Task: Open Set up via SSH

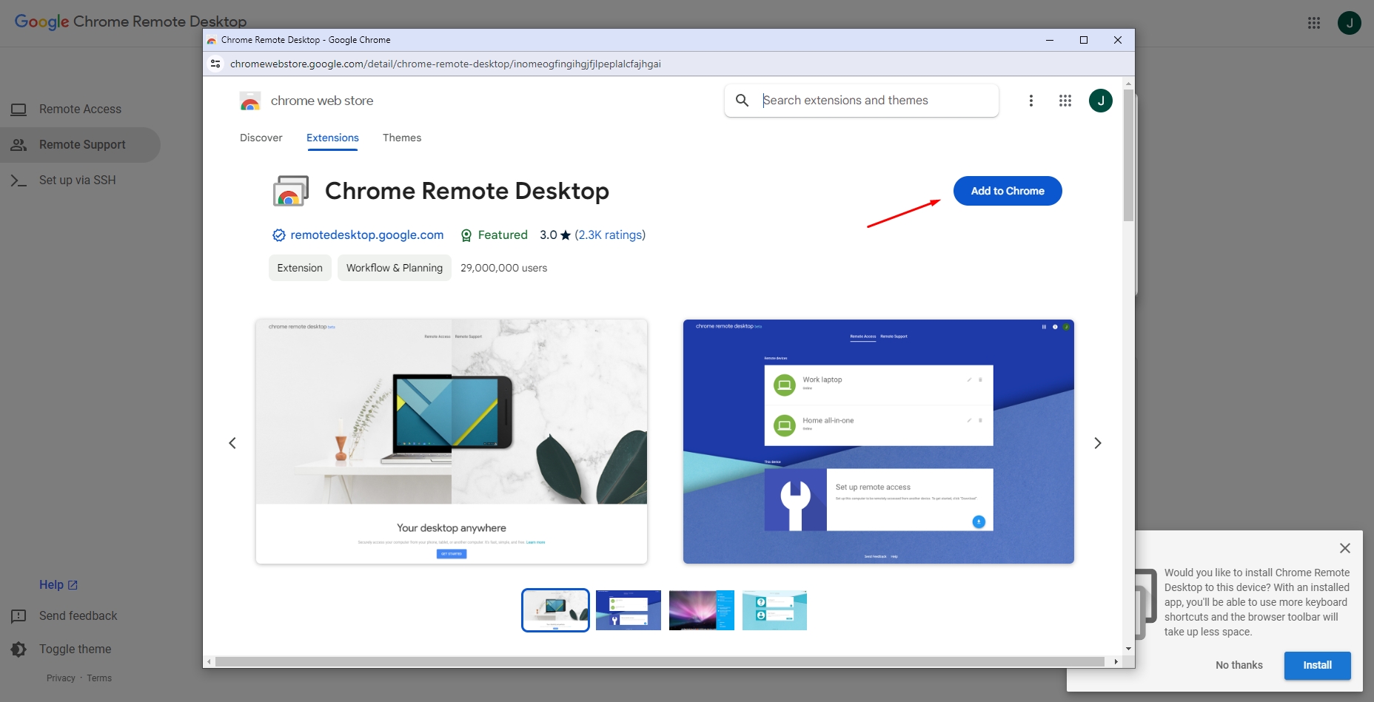Action: (77, 180)
